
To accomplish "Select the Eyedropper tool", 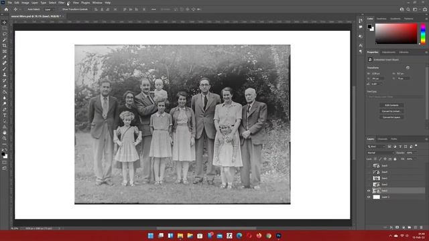I will click(x=5, y=57).
